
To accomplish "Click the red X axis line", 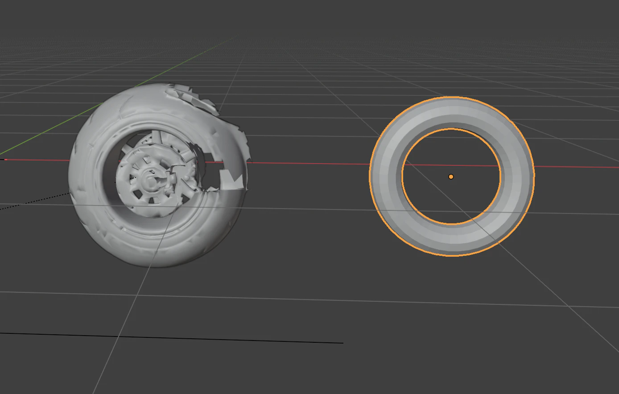I will click(x=312, y=163).
